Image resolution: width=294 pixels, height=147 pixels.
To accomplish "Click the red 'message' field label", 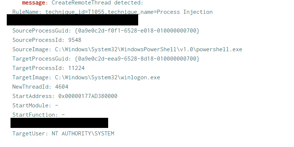I will (33, 3).
